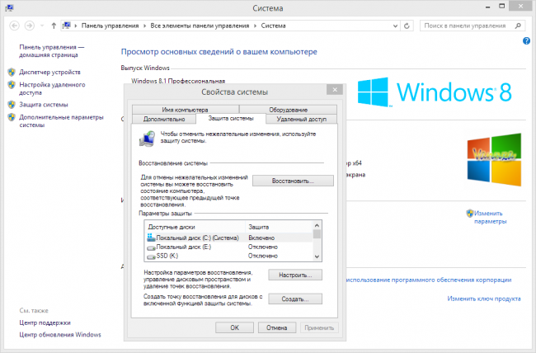Click the colorful OEM Windows flag logo
Viewport: 536px width, 353px height.
pyautogui.click(x=494, y=160)
